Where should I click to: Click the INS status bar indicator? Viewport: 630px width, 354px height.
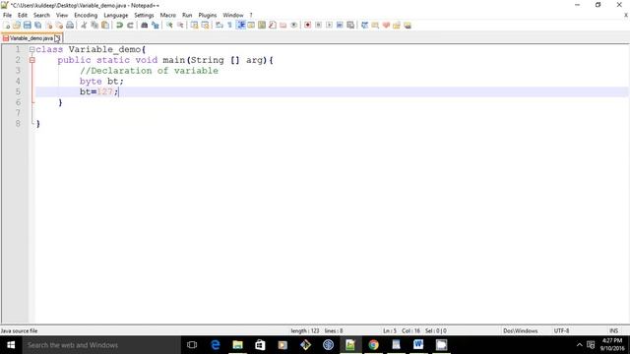(x=613, y=330)
